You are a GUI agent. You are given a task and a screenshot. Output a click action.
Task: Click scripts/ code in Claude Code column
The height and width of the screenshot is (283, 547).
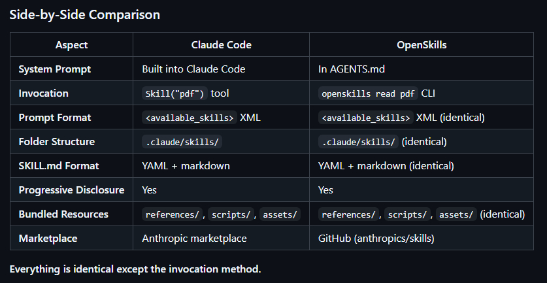click(x=231, y=214)
